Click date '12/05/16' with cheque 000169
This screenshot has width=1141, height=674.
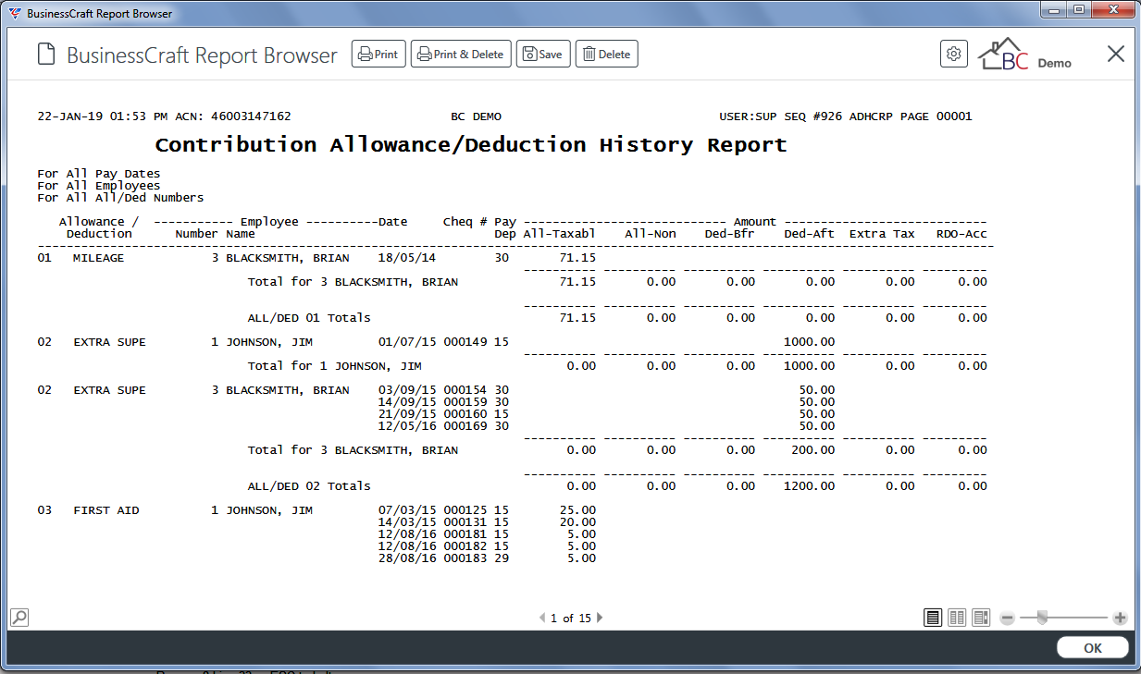click(x=407, y=426)
